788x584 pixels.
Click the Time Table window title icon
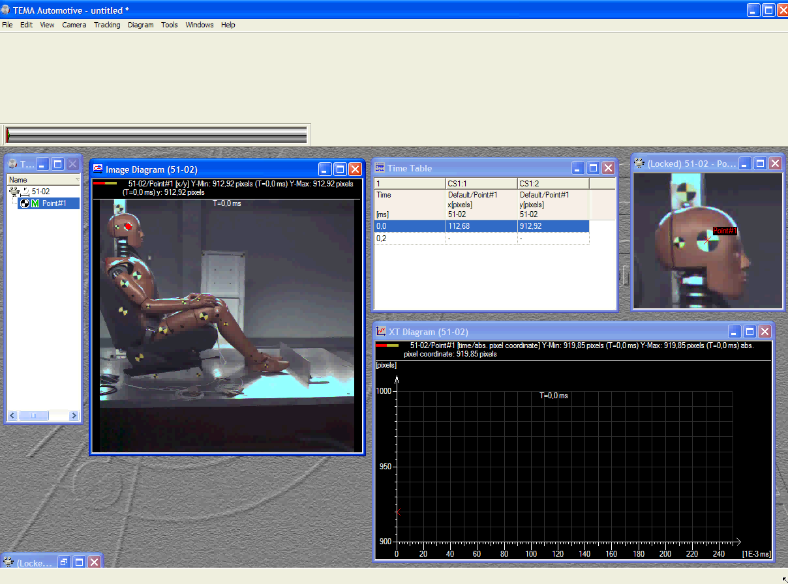click(380, 168)
